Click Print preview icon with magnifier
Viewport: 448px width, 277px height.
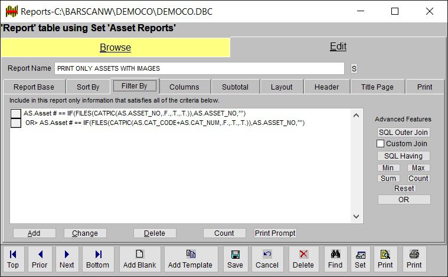point(385,259)
